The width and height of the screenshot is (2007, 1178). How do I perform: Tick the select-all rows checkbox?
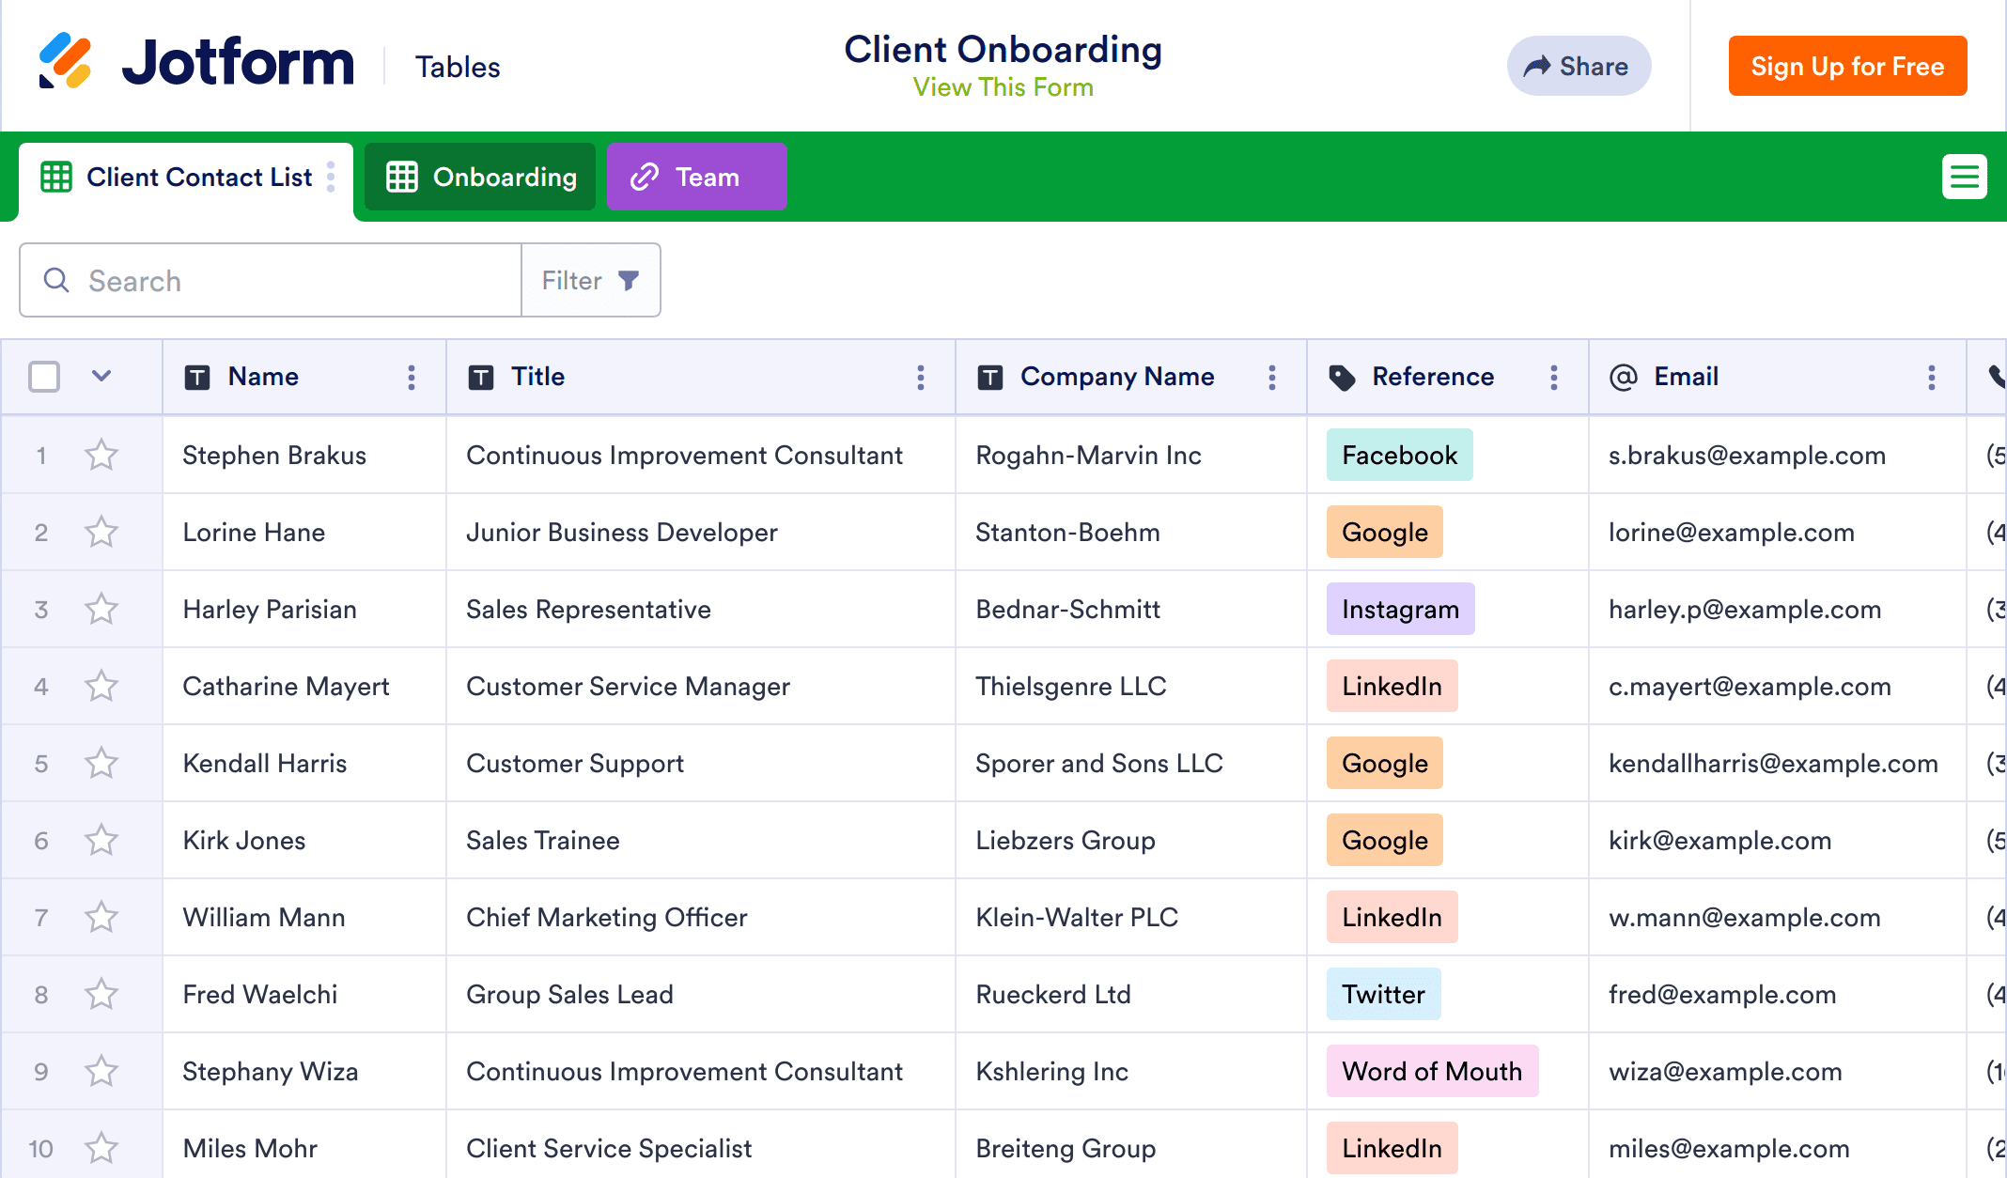(x=44, y=377)
